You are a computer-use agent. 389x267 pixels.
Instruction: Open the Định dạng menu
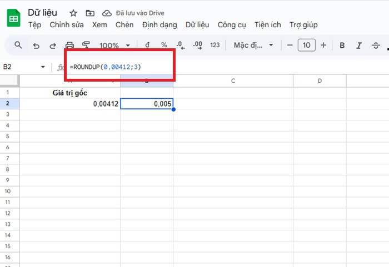pos(159,25)
